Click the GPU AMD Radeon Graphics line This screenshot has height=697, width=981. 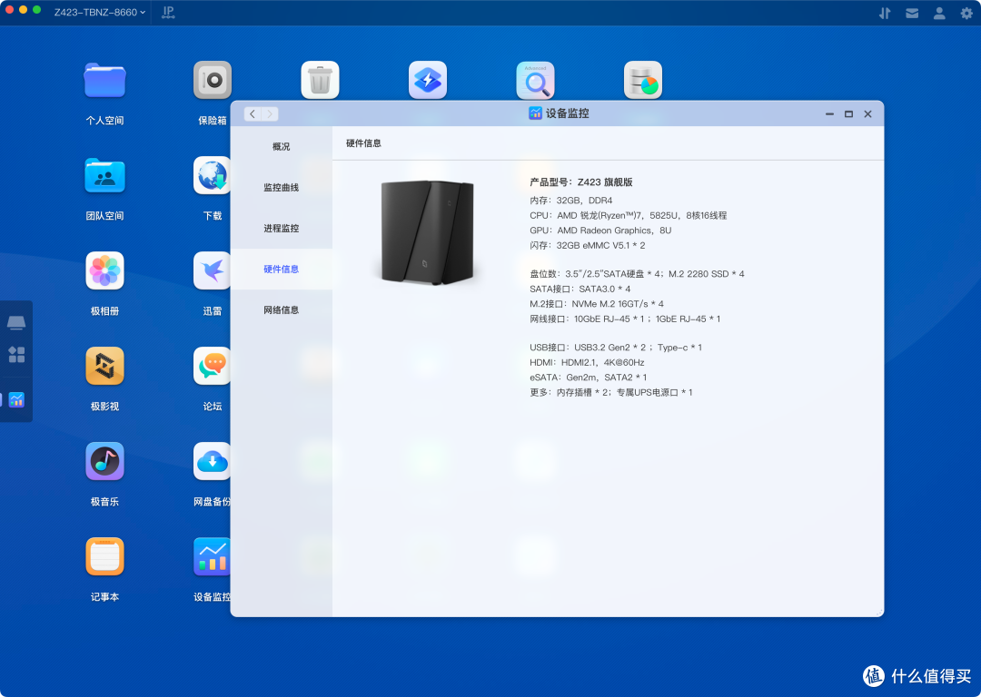point(600,230)
